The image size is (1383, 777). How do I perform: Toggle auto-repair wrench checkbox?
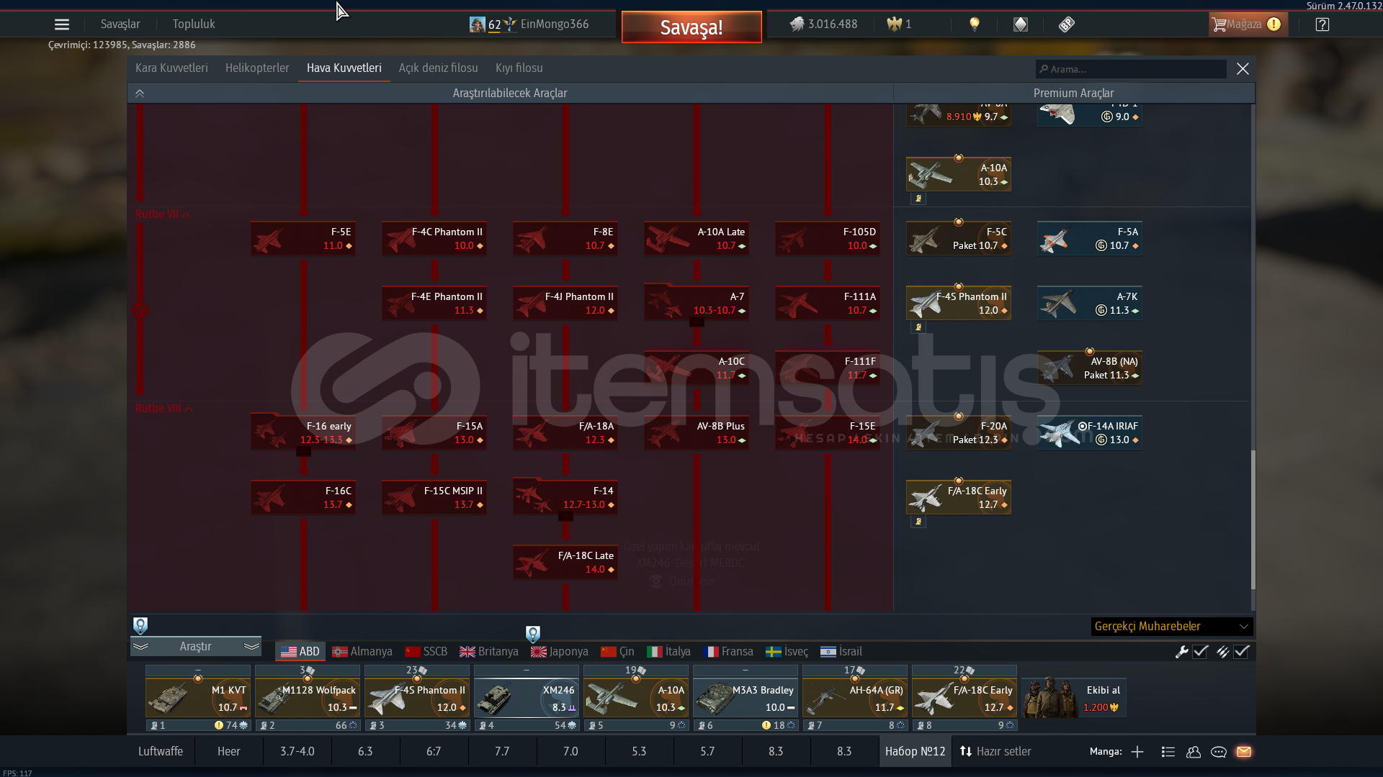1201,652
